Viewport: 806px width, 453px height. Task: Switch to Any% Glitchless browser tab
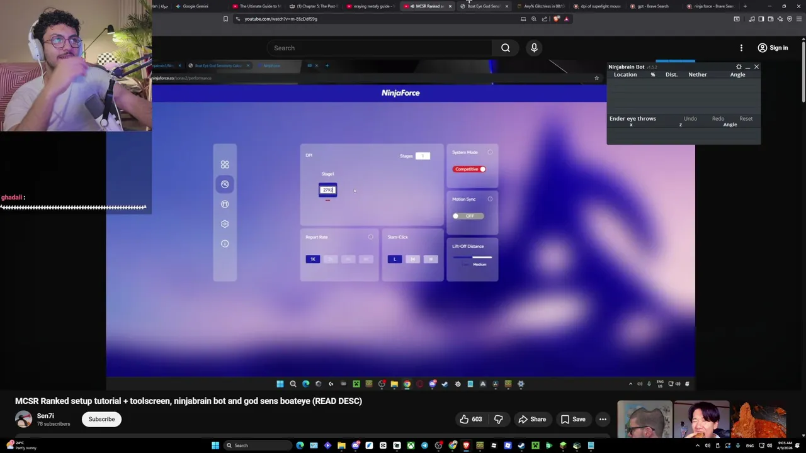point(540,6)
